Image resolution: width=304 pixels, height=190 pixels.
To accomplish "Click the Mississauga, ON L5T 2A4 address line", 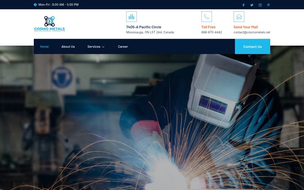I will pos(150,32).
